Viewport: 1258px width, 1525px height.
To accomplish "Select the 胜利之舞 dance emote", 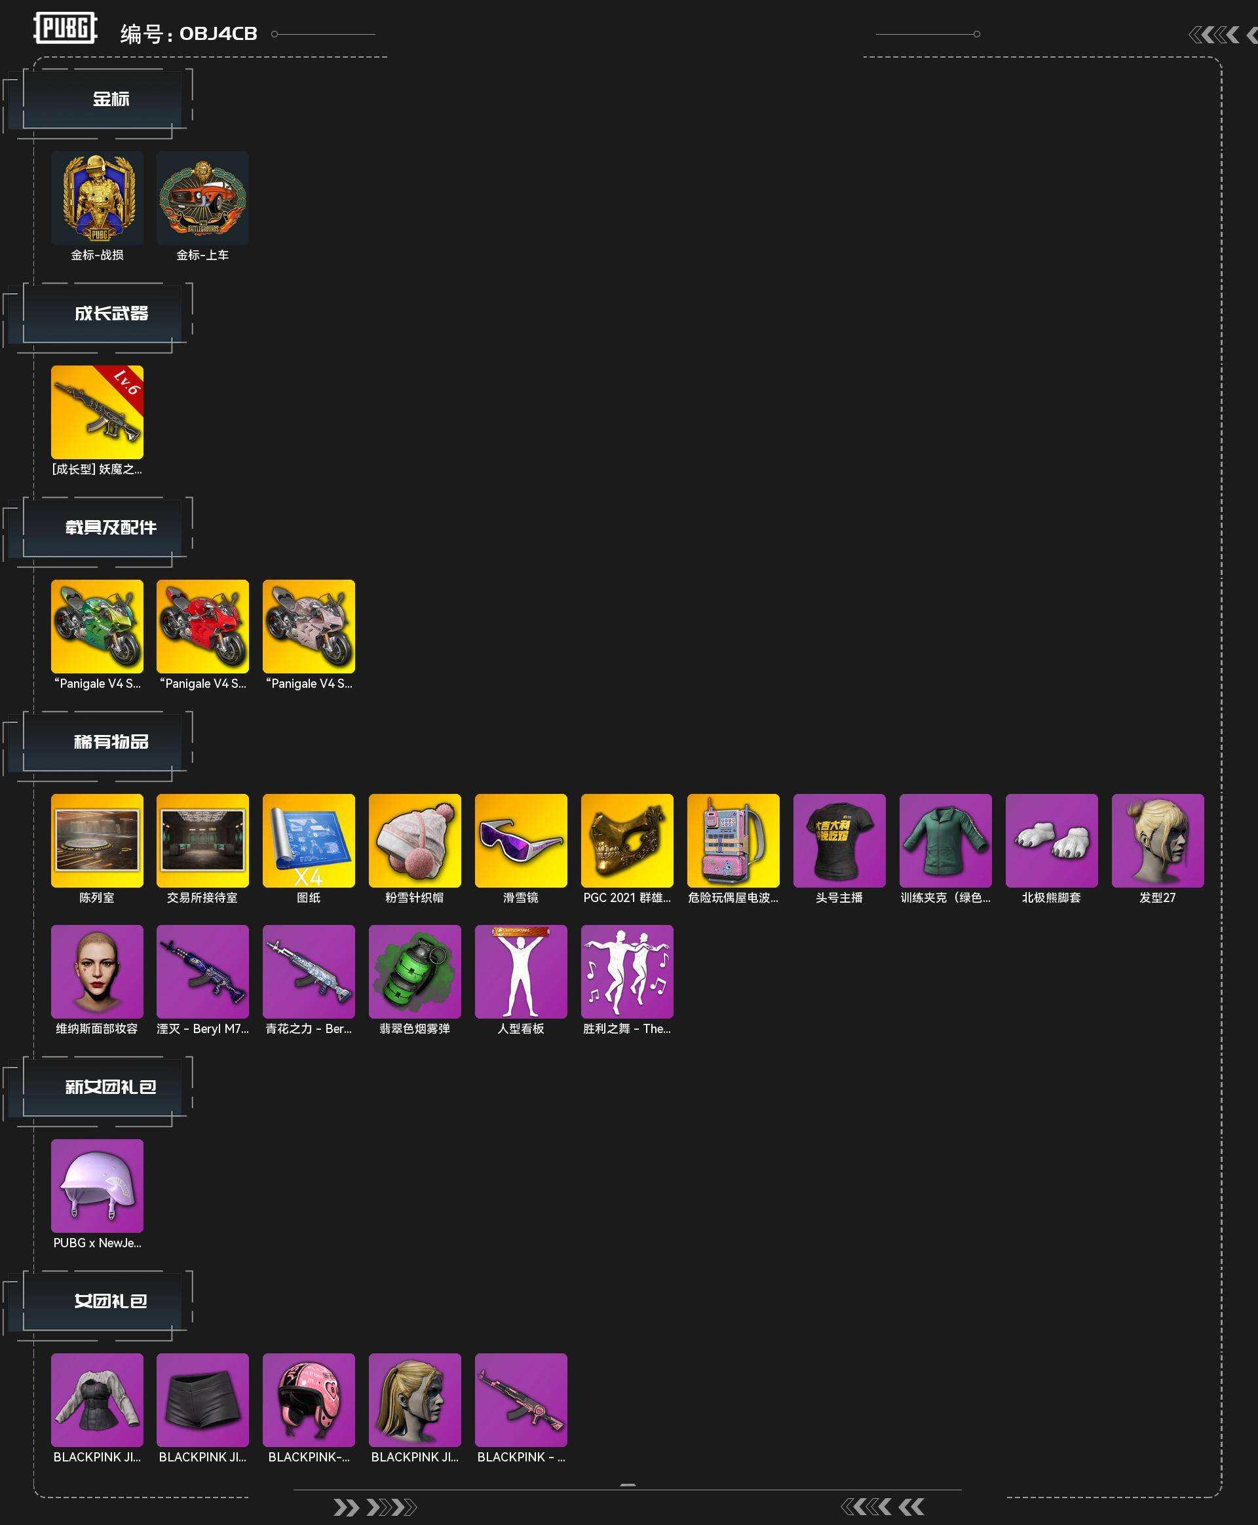I will tap(627, 971).
